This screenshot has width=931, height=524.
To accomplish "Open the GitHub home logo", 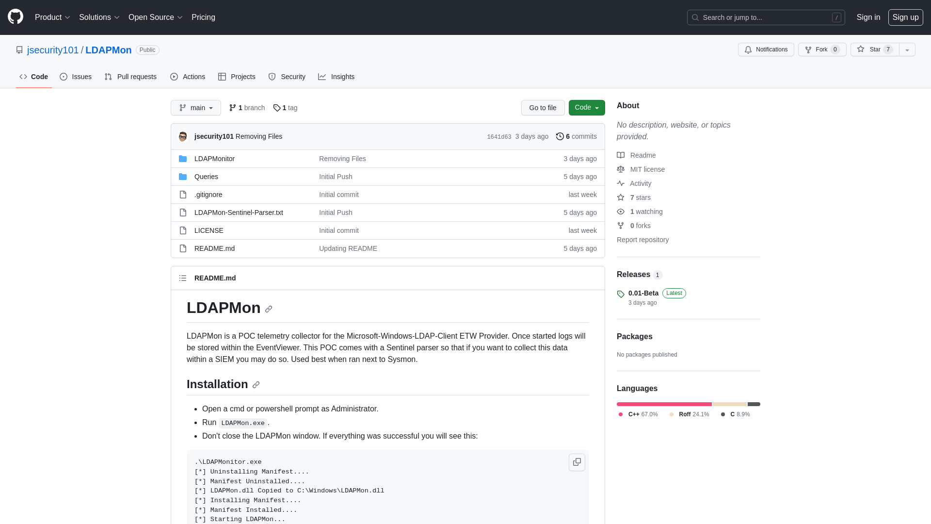I will [x=16, y=17].
